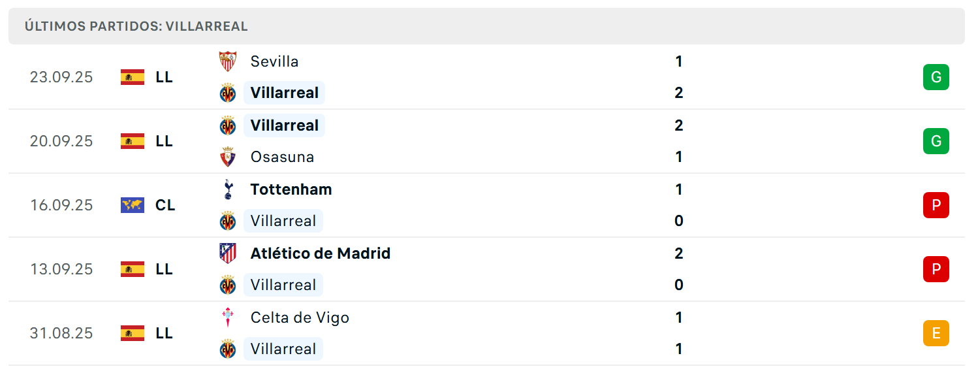
Task: Open the Atlético de Madrid team link
Action: (321, 253)
